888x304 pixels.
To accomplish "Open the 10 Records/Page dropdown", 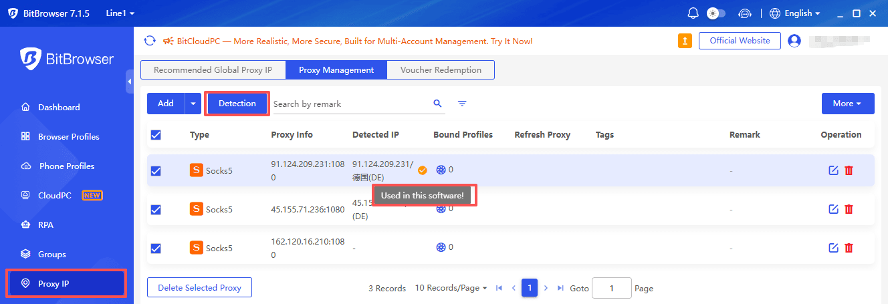I will [x=451, y=288].
